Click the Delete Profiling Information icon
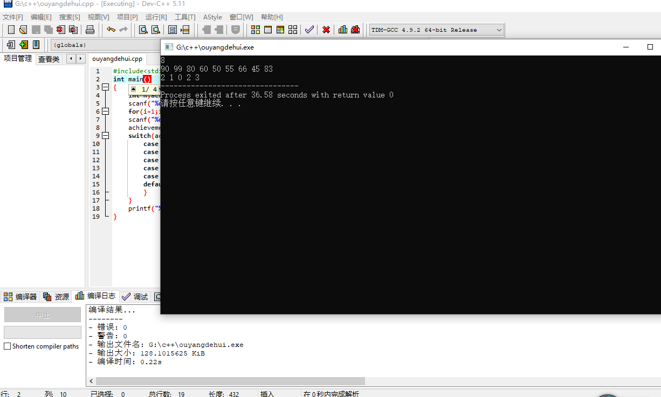Viewport: 661px width, 397px height. pyautogui.click(x=355, y=30)
